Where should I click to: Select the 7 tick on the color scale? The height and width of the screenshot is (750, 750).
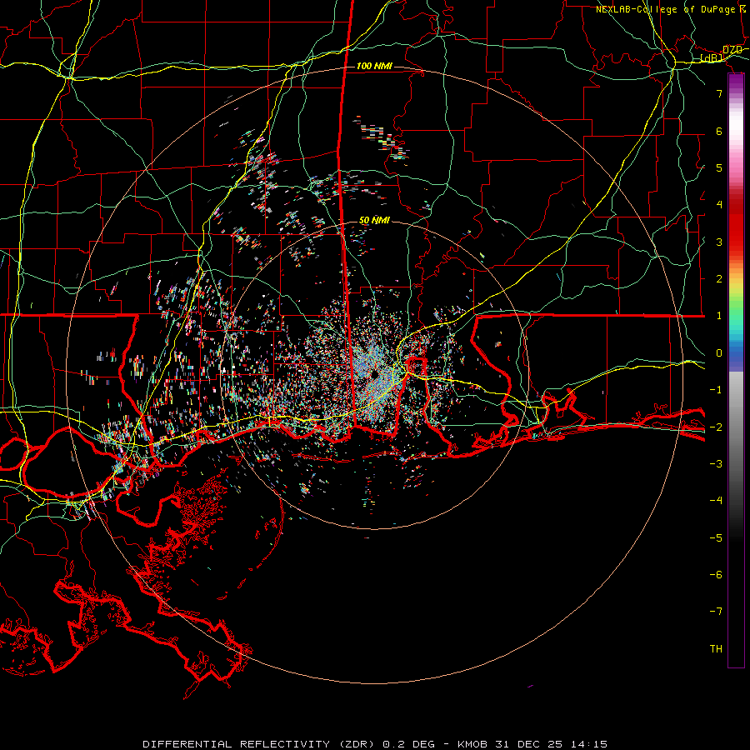pos(719,93)
